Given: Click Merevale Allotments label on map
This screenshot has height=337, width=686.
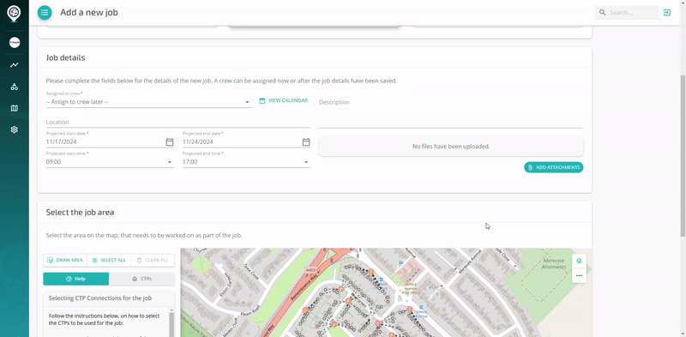Looking at the screenshot, I should click(x=554, y=264).
